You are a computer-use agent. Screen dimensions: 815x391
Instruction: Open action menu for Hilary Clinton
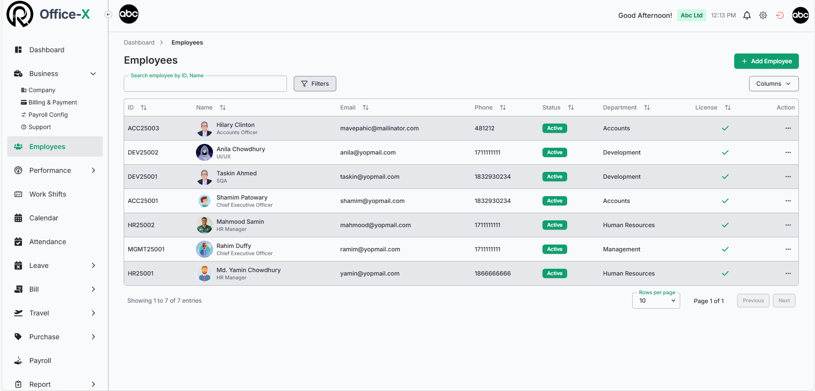click(x=788, y=128)
